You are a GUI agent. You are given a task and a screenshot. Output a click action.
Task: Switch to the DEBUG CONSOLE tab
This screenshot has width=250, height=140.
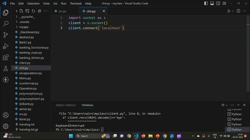point(66,105)
